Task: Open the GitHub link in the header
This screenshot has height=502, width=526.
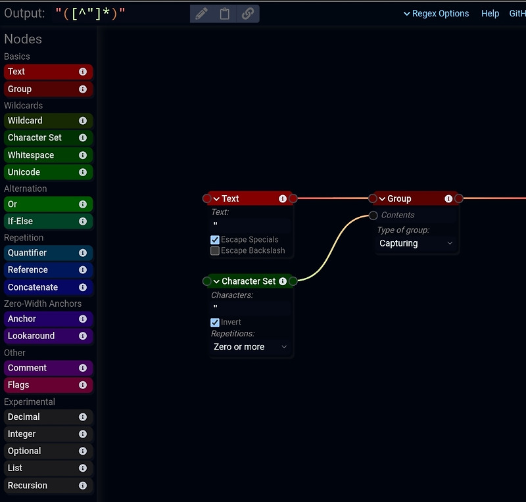Action: (x=518, y=13)
